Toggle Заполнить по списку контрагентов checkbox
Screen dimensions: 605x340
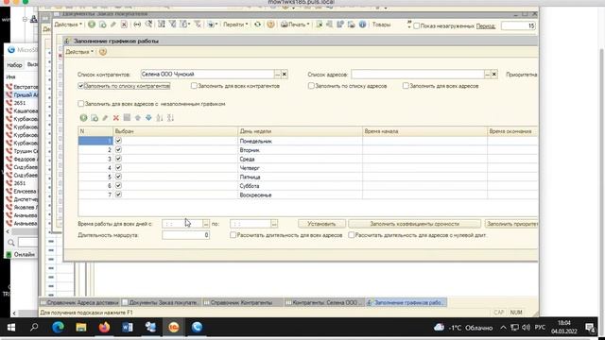click(x=80, y=86)
